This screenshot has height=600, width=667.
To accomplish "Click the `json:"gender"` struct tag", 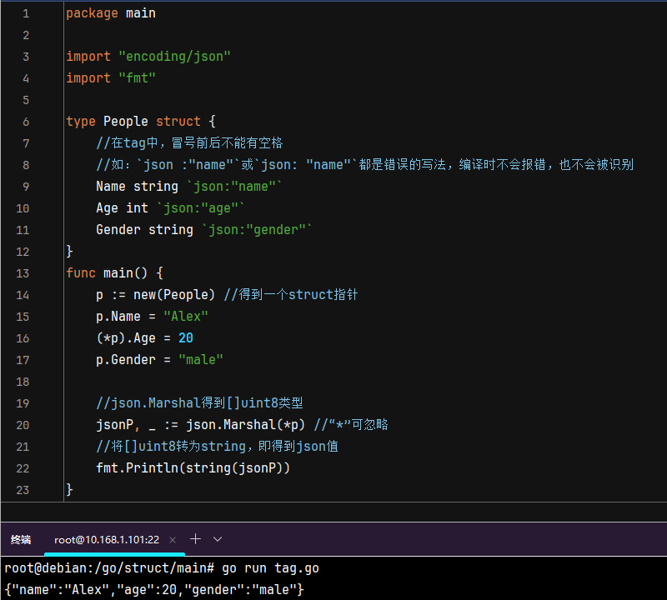I will [257, 230].
